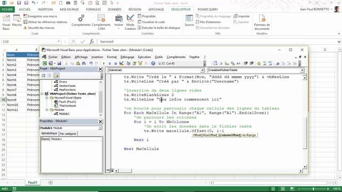The width and height of the screenshot is (342, 192).
Task: Close the Projet - VBAProject pane
Action: click(x=100, y=69)
